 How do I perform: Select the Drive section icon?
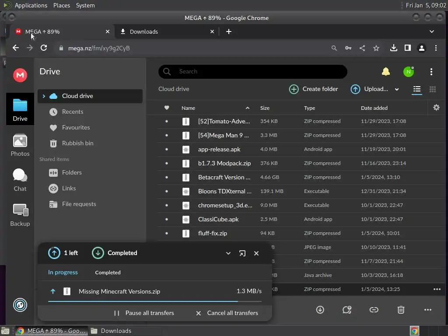pos(20,109)
